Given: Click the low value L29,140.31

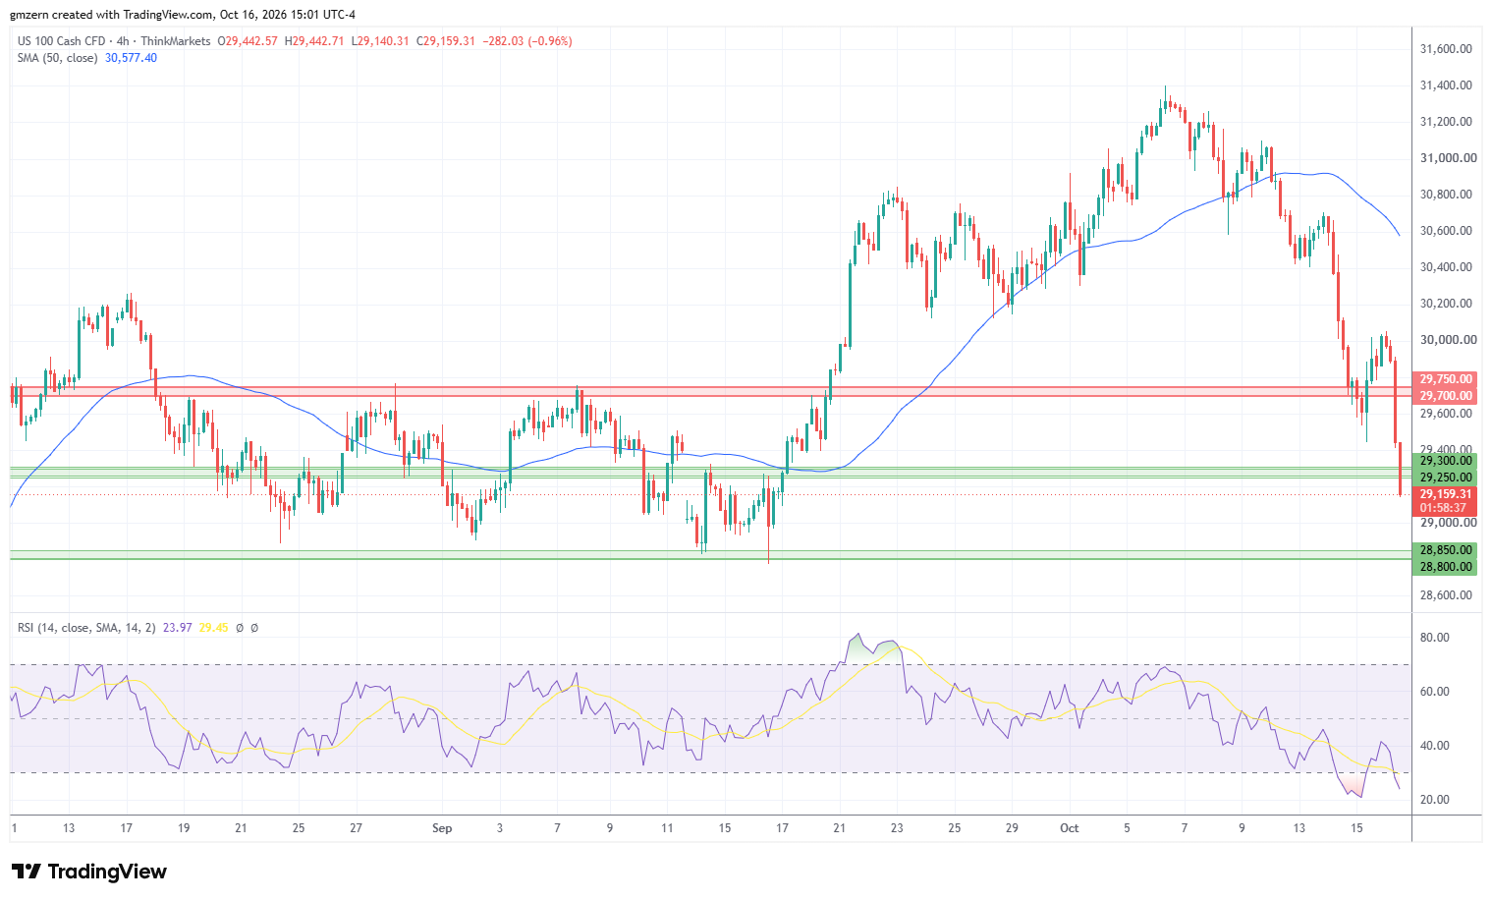Looking at the screenshot, I should click(x=381, y=41).
